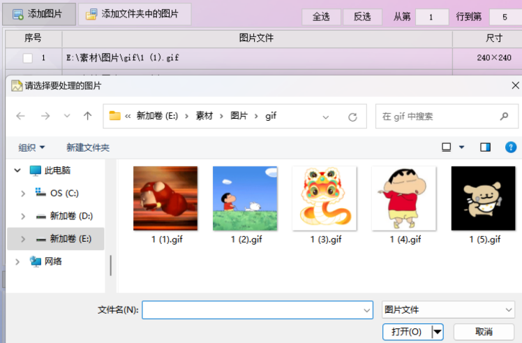Open the 组织 menu
The height and width of the screenshot is (343, 522).
(31, 147)
